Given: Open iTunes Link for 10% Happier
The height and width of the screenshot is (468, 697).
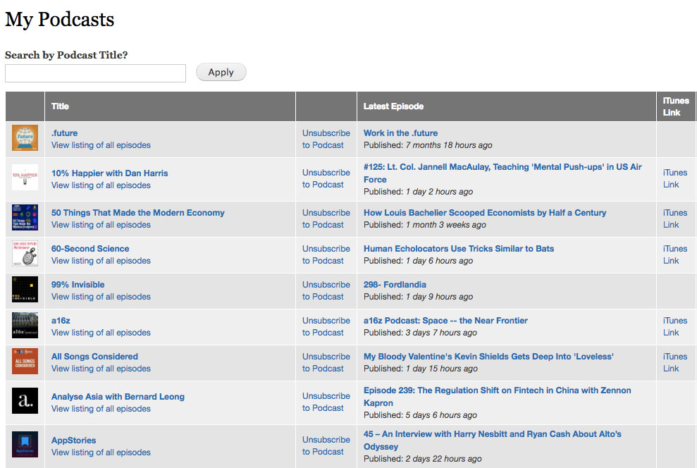Looking at the screenshot, I should click(674, 178).
